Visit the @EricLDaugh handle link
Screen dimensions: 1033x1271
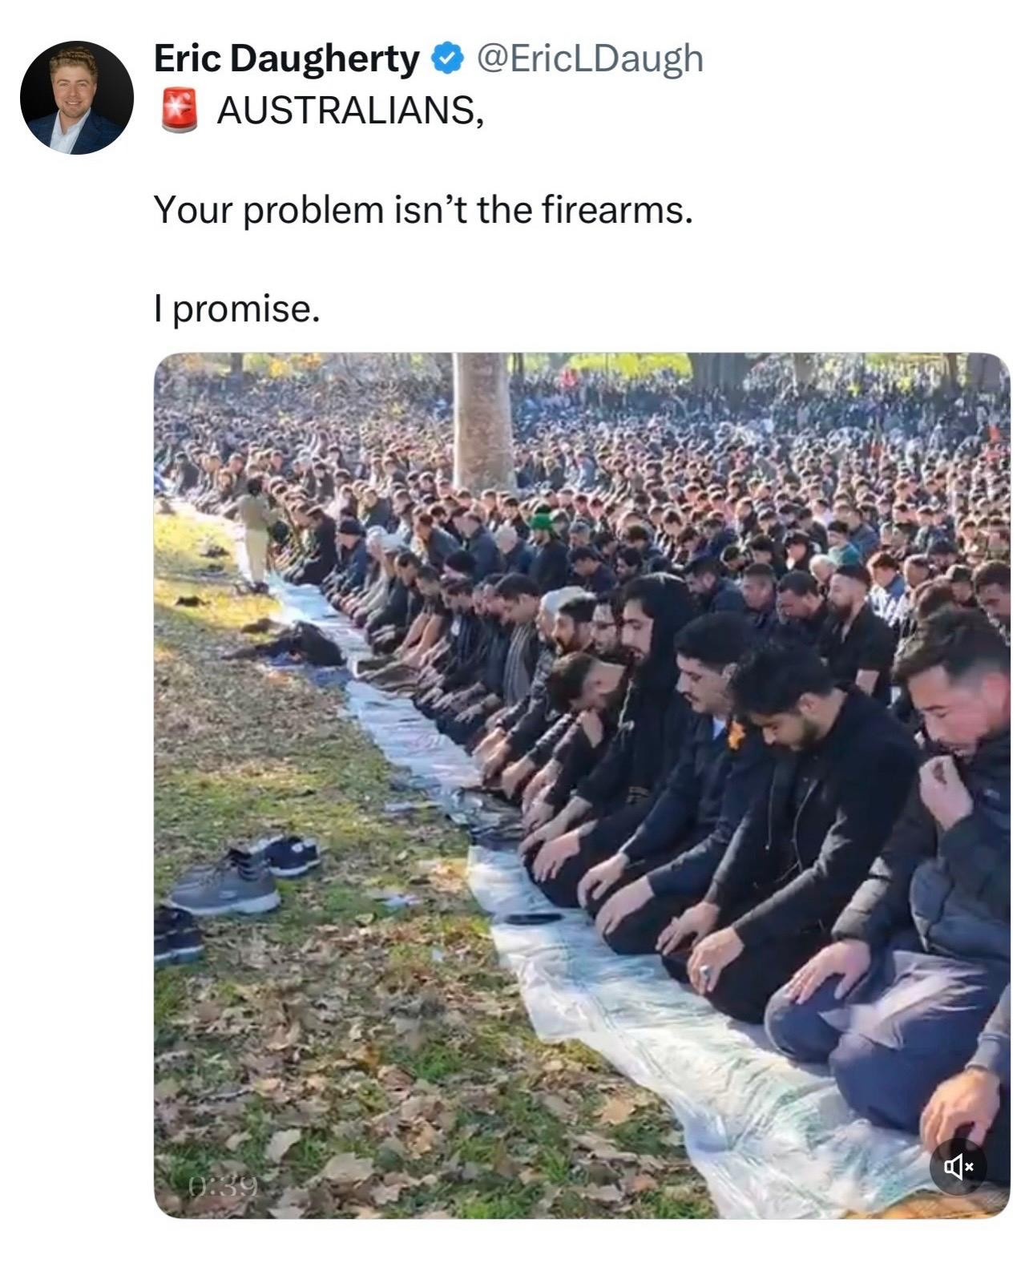pyautogui.click(x=590, y=59)
